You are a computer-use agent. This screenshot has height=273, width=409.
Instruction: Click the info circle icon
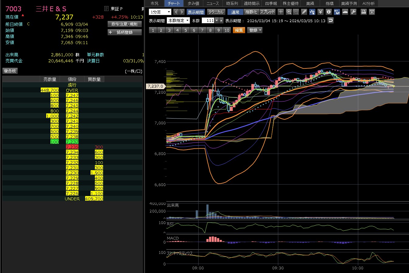coord(328,12)
